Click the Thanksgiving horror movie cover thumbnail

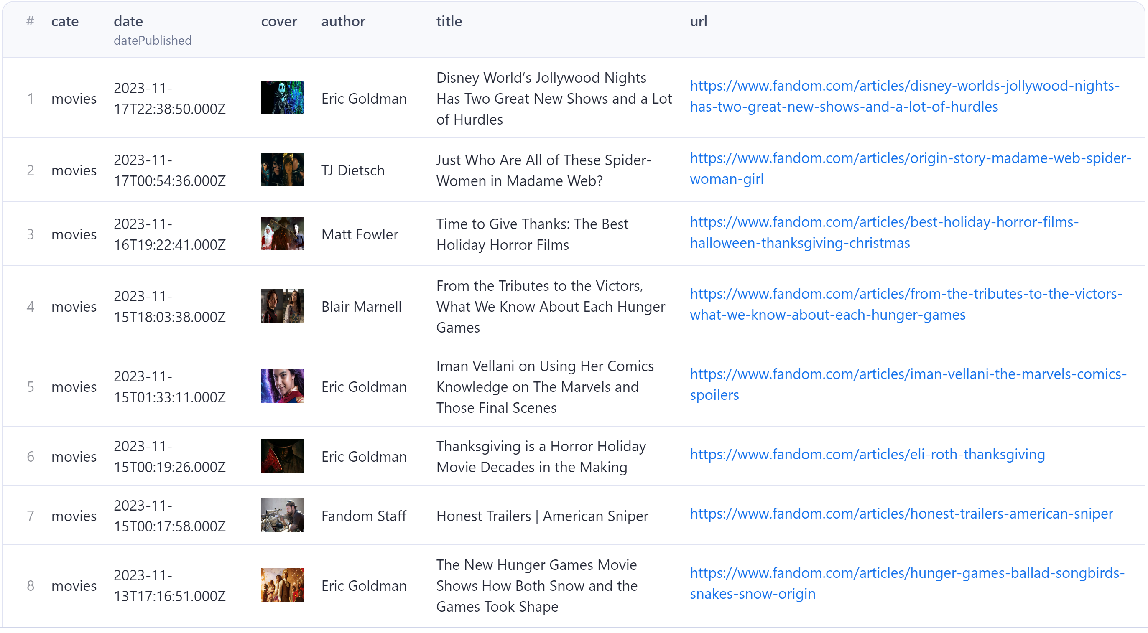pyautogui.click(x=282, y=456)
